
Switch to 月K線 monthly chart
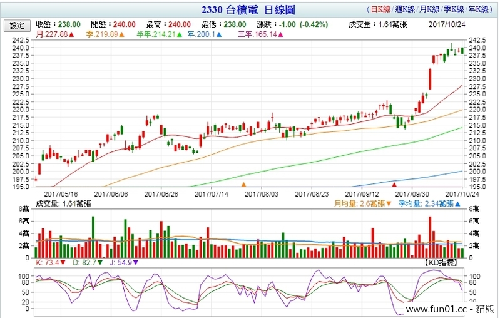429,9
